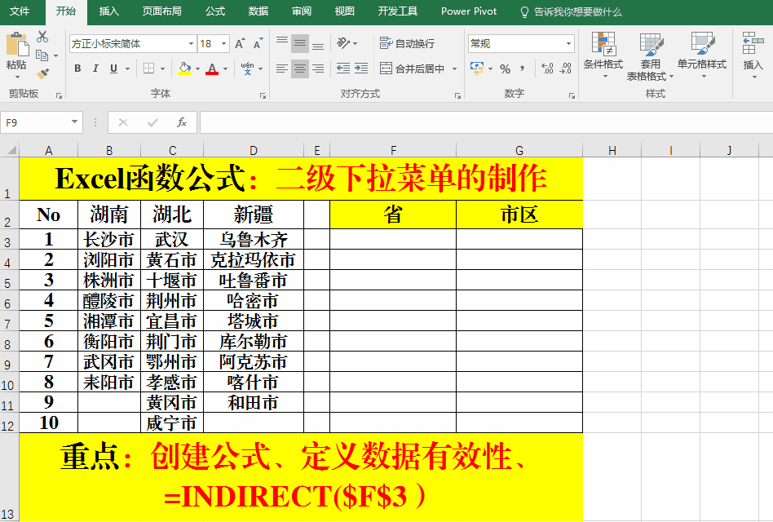The image size is (773, 522).
Task: Align text left
Action: (x=282, y=69)
